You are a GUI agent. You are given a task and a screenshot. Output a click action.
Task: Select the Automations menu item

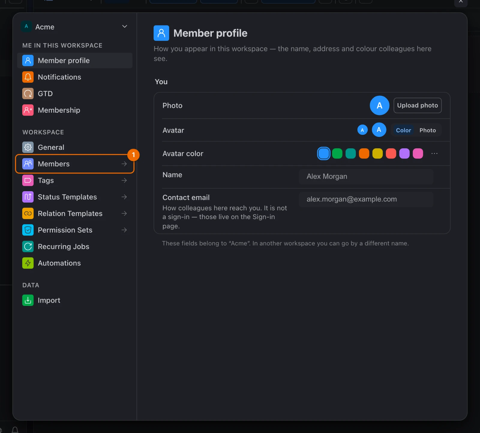(75, 263)
